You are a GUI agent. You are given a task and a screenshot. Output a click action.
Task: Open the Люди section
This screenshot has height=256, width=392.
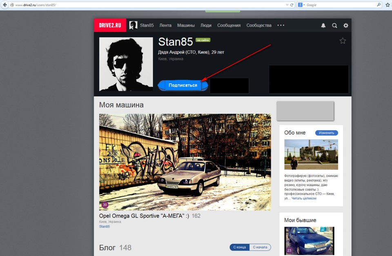(206, 25)
